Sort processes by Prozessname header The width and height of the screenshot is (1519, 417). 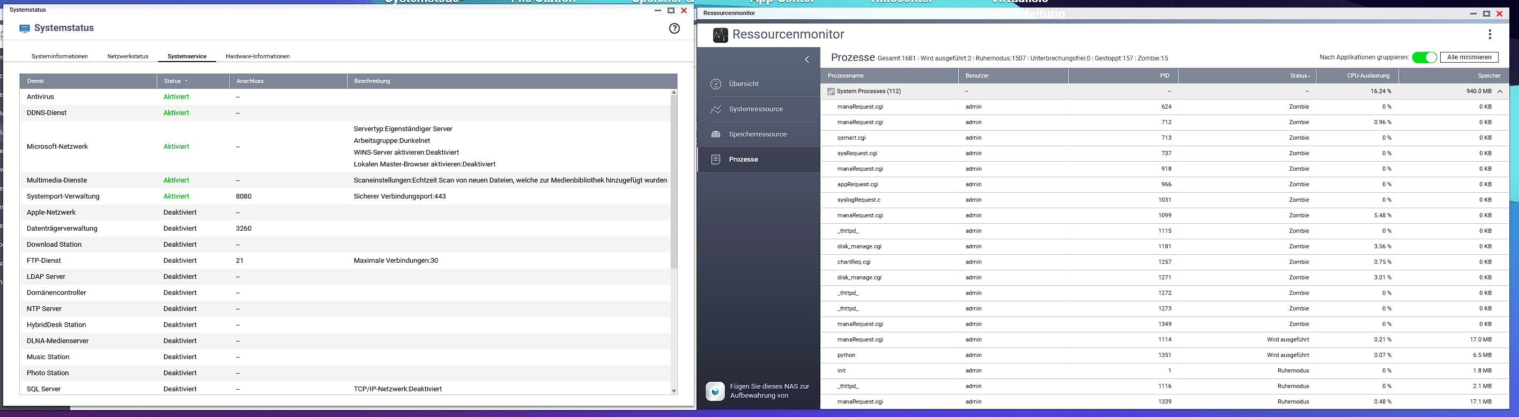point(889,76)
